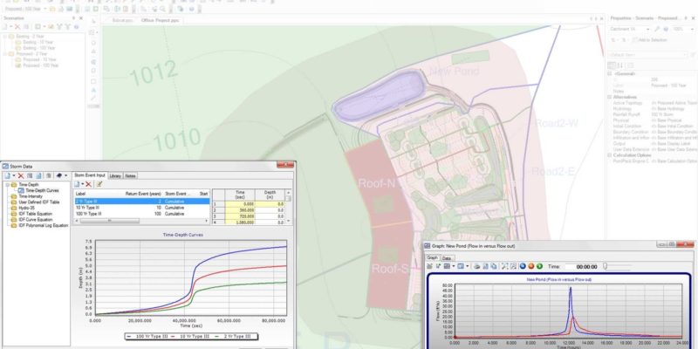Select the 10 Yr Type III storm row
Viewport: 698px width, 349px height.
point(89,207)
